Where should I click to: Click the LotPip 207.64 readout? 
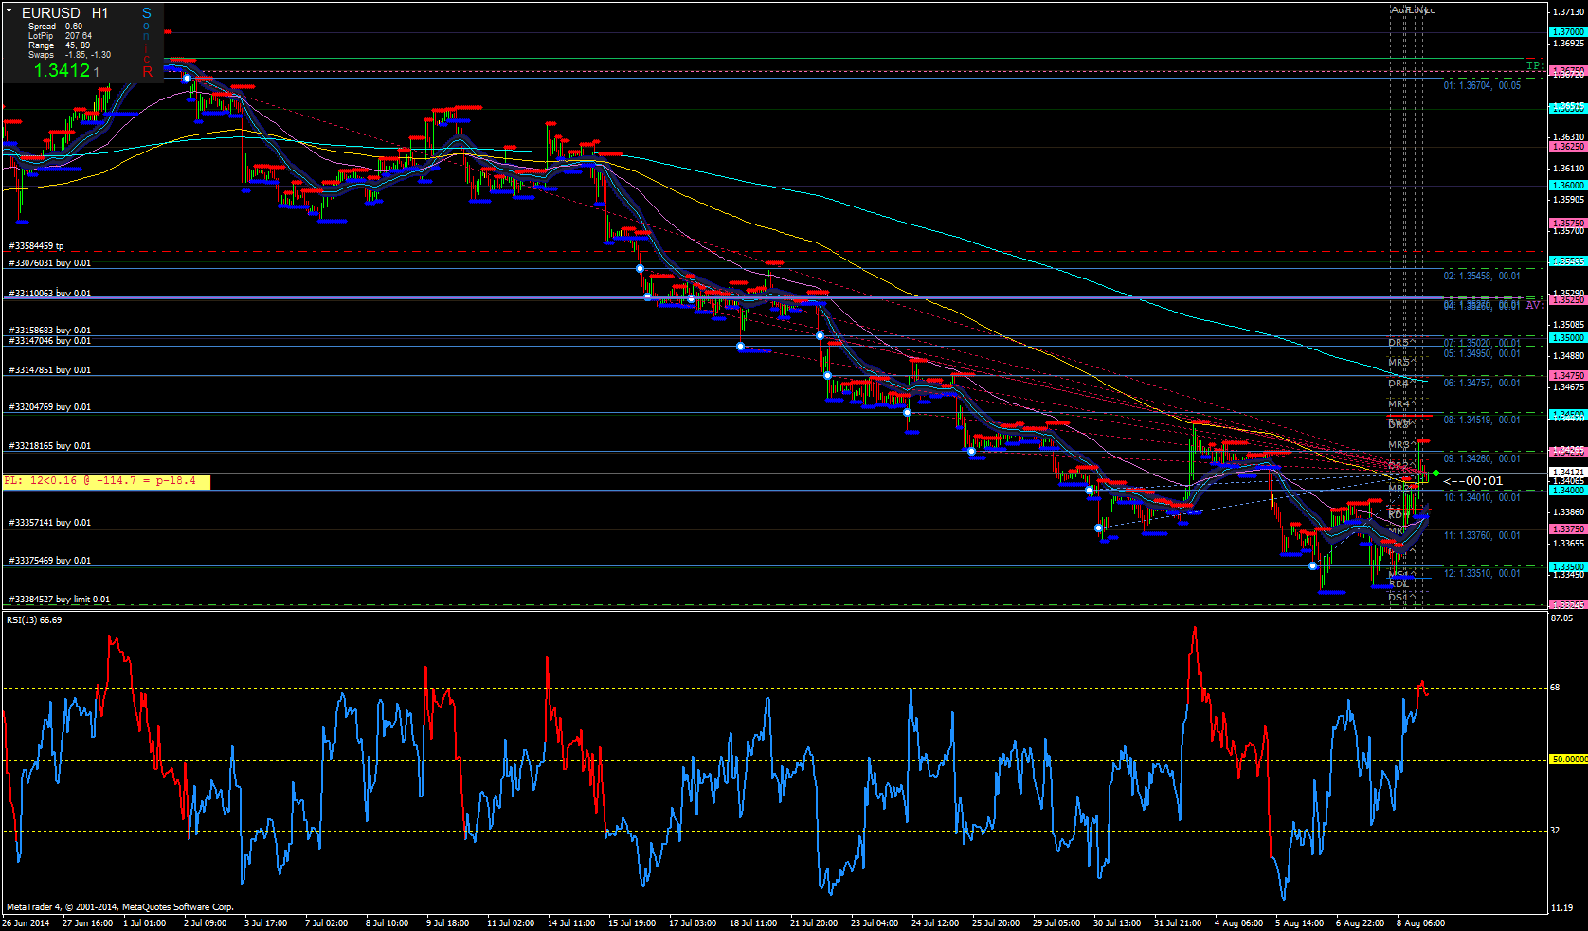60,36
